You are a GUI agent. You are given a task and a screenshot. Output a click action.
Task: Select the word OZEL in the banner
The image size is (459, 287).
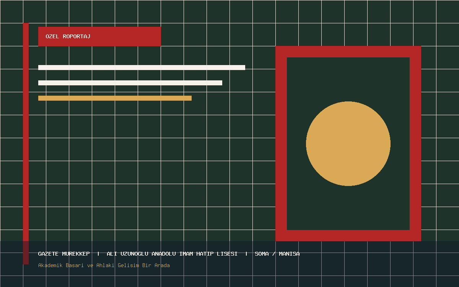[x=52, y=36]
